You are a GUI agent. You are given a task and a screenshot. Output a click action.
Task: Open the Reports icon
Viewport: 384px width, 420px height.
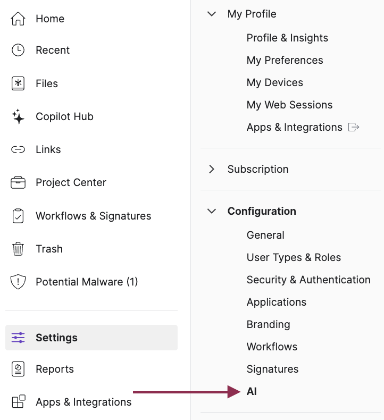click(x=18, y=369)
